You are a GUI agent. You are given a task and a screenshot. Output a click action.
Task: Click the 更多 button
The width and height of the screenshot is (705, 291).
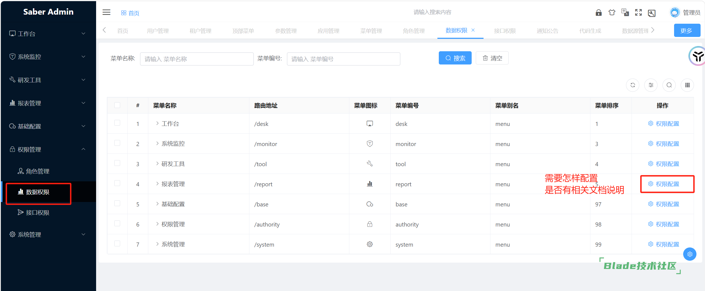[687, 31]
